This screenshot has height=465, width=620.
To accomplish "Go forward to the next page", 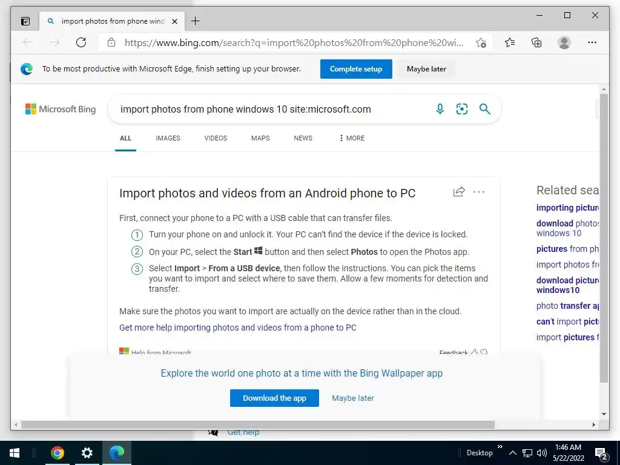I will pos(54,42).
